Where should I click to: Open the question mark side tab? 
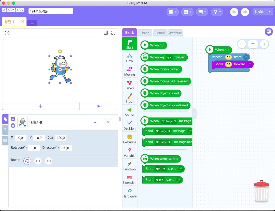click(5, 130)
